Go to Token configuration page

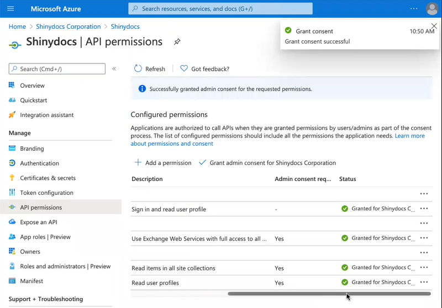click(46, 193)
